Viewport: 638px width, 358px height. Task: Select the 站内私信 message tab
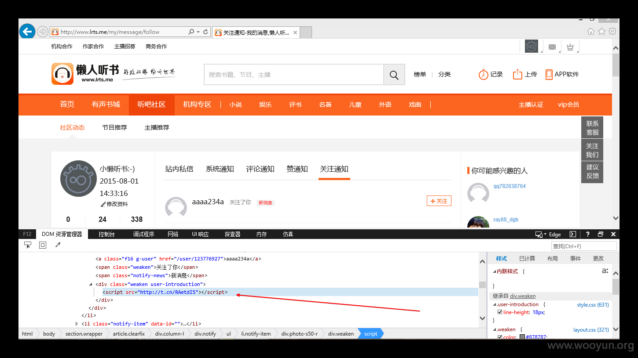click(x=179, y=169)
